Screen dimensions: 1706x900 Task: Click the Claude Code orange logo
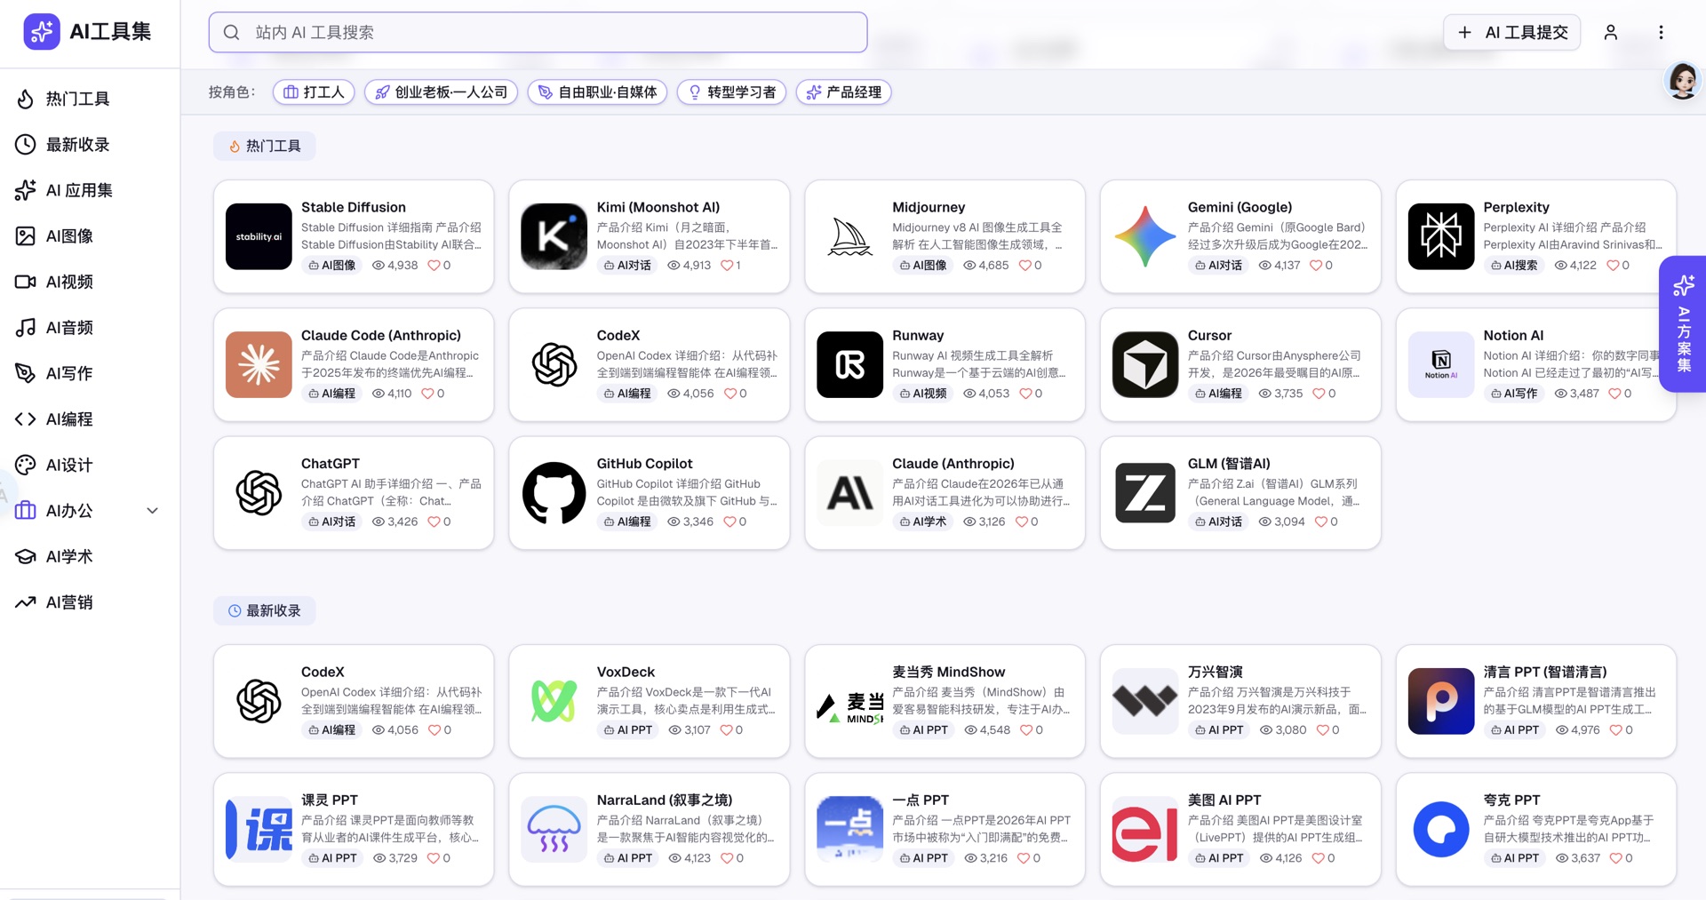[259, 364]
